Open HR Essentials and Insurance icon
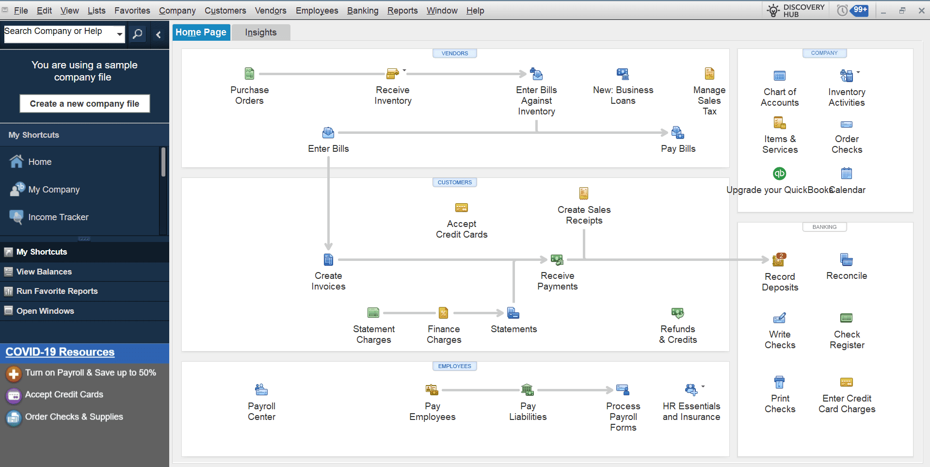This screenshot has width=930, height=467. (x=691, y=390)
